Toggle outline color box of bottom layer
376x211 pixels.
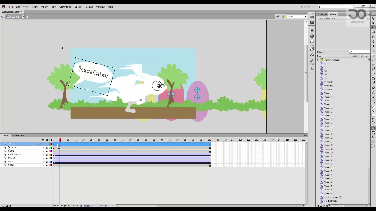51,165
